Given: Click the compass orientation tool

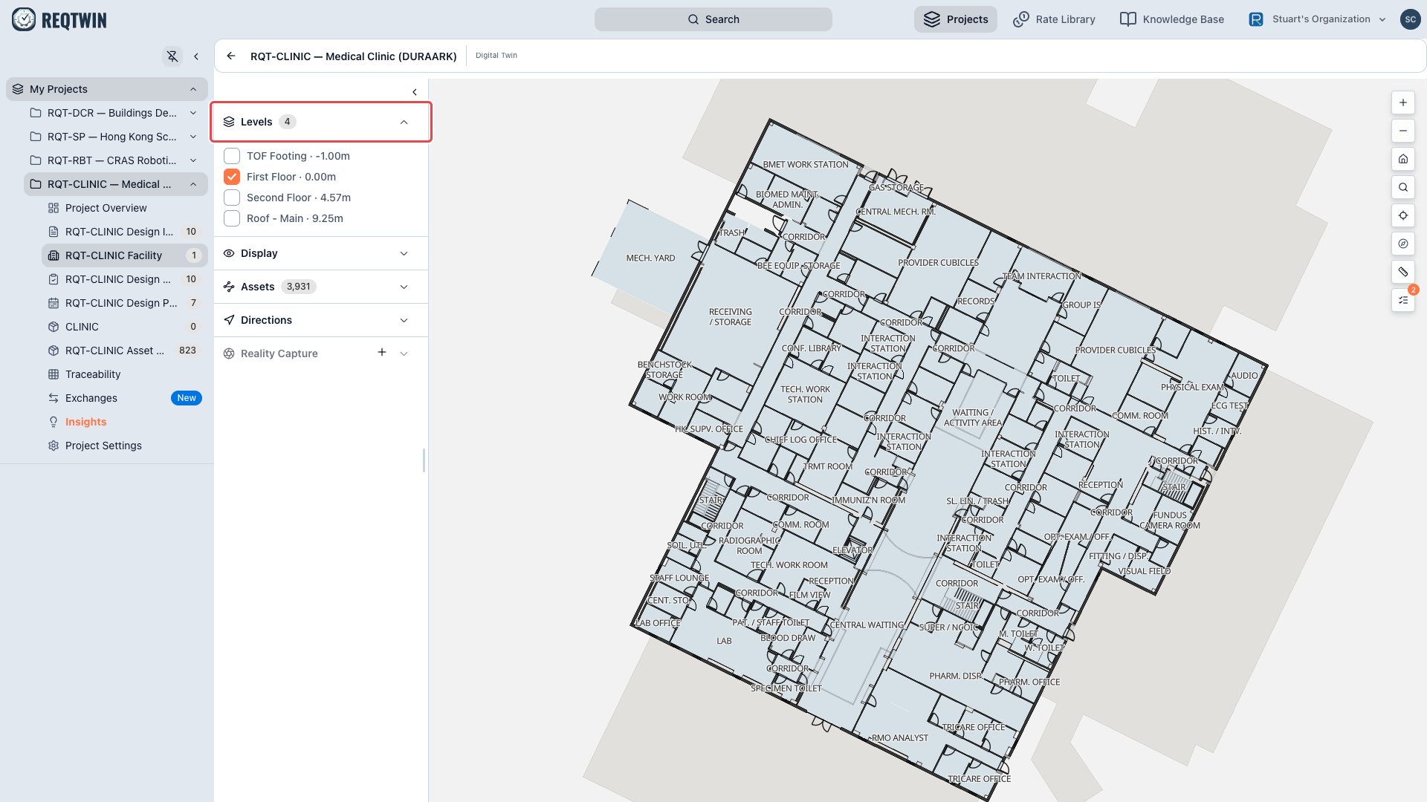Looking at the screenshot, I should pos(1403,244).
